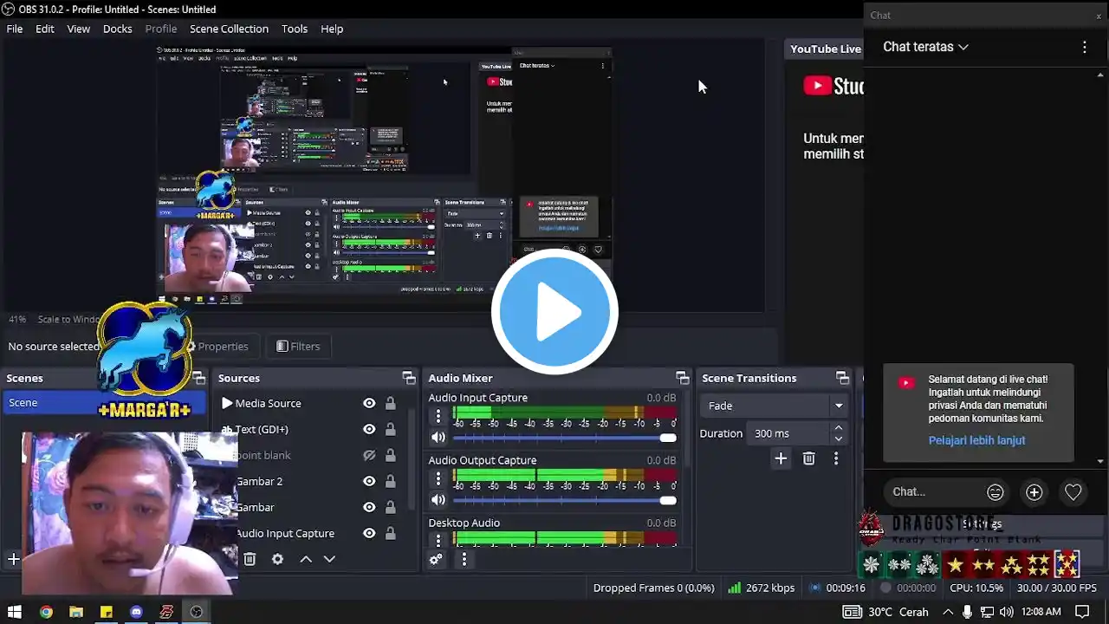1109x624 pixels.
Task: Select the Gambar 2 source row
Action: (x=310, y=481)
